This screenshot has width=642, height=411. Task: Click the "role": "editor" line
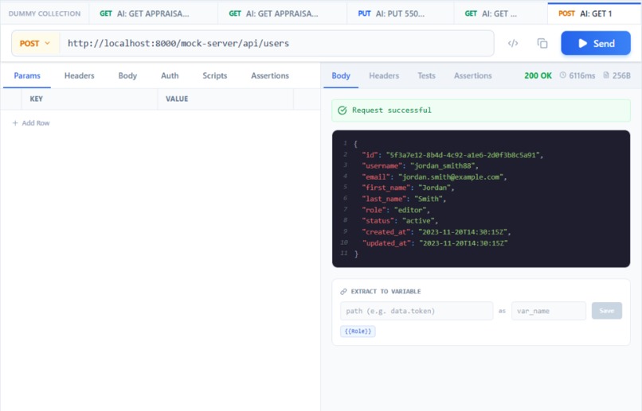[396, 210]
